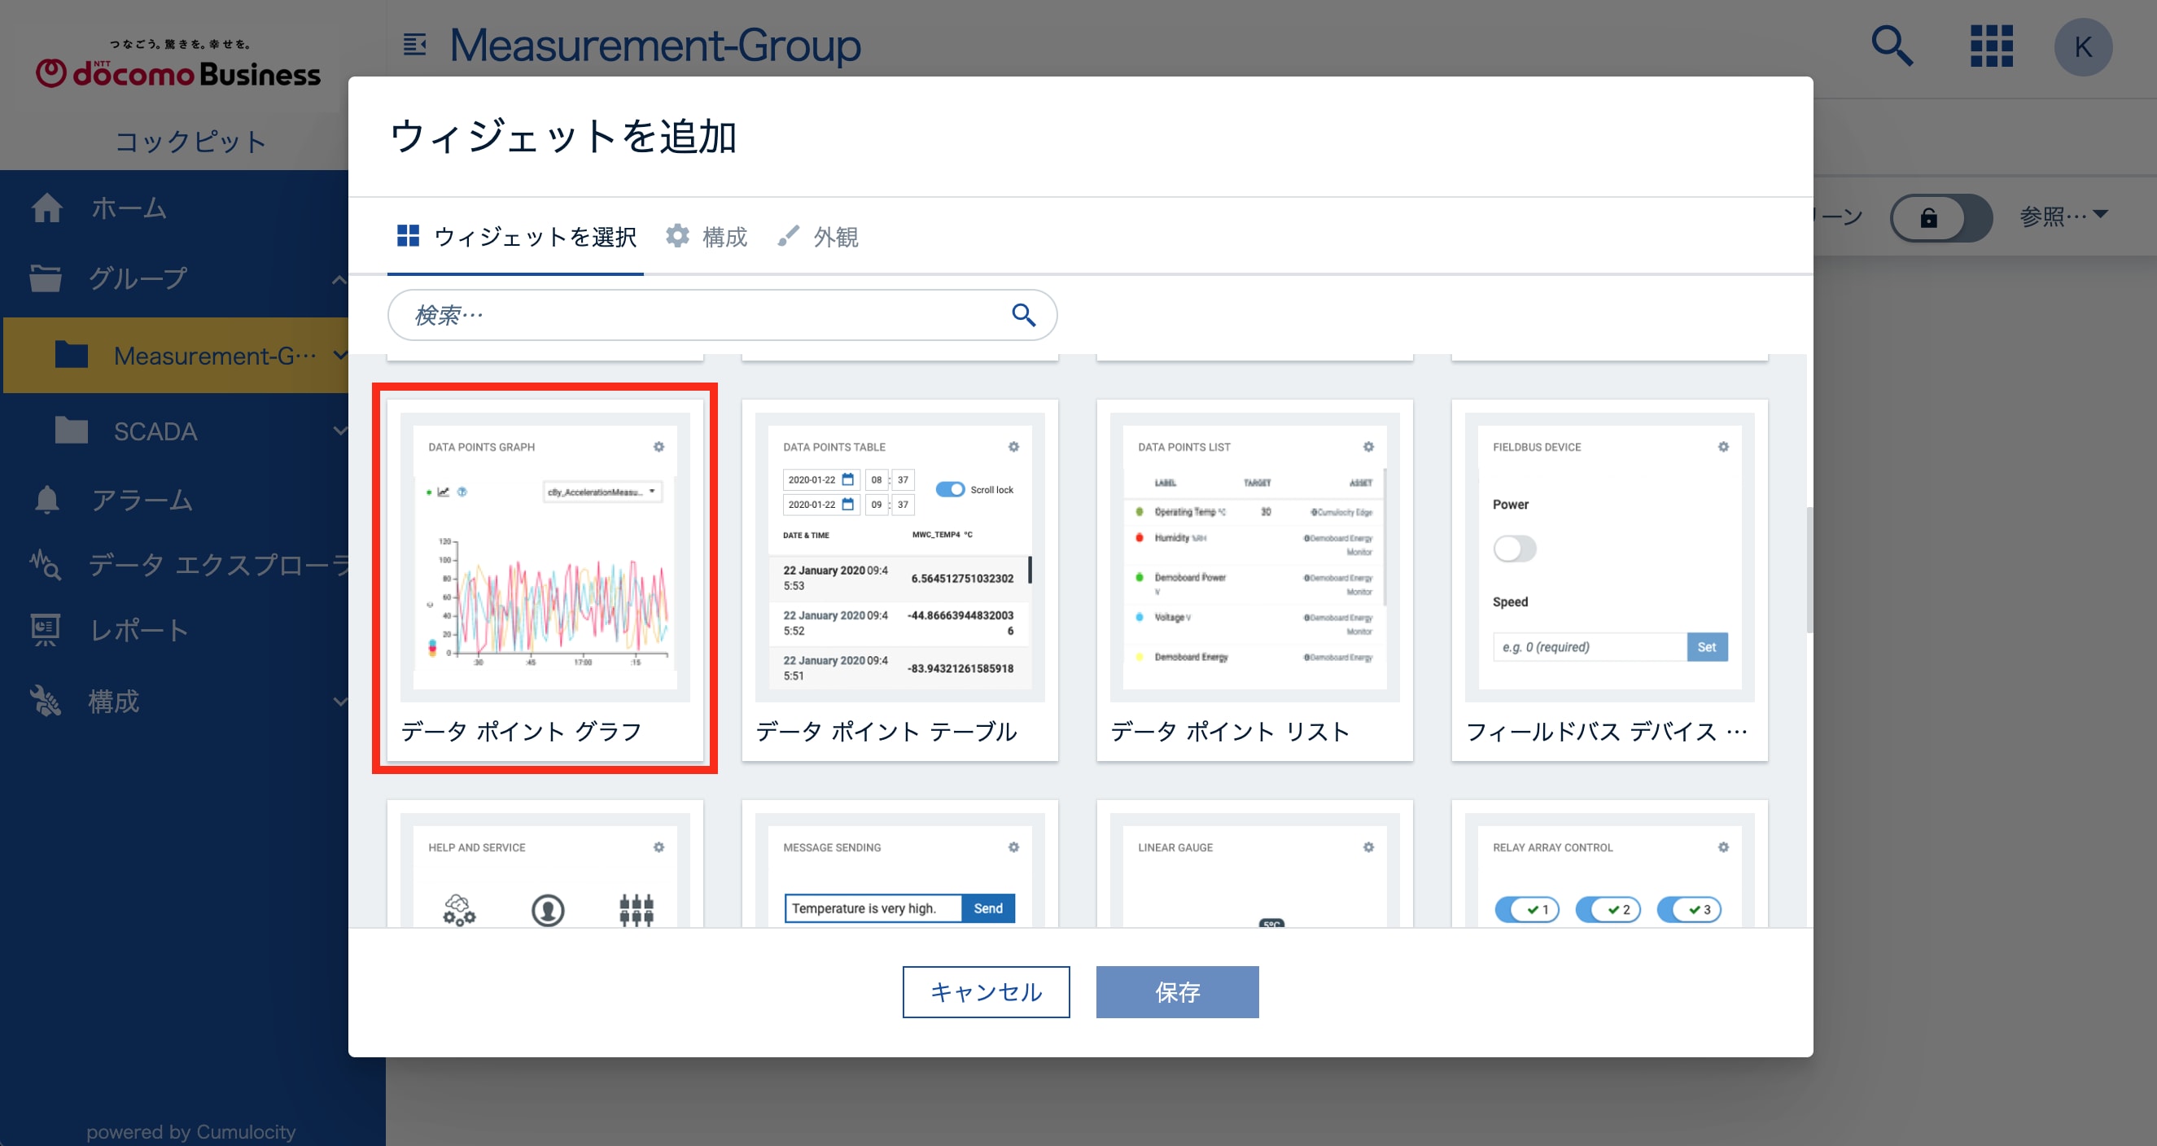
Task: Toggle the Power switch in Fieldbus preview
Action: (1515, 549)
